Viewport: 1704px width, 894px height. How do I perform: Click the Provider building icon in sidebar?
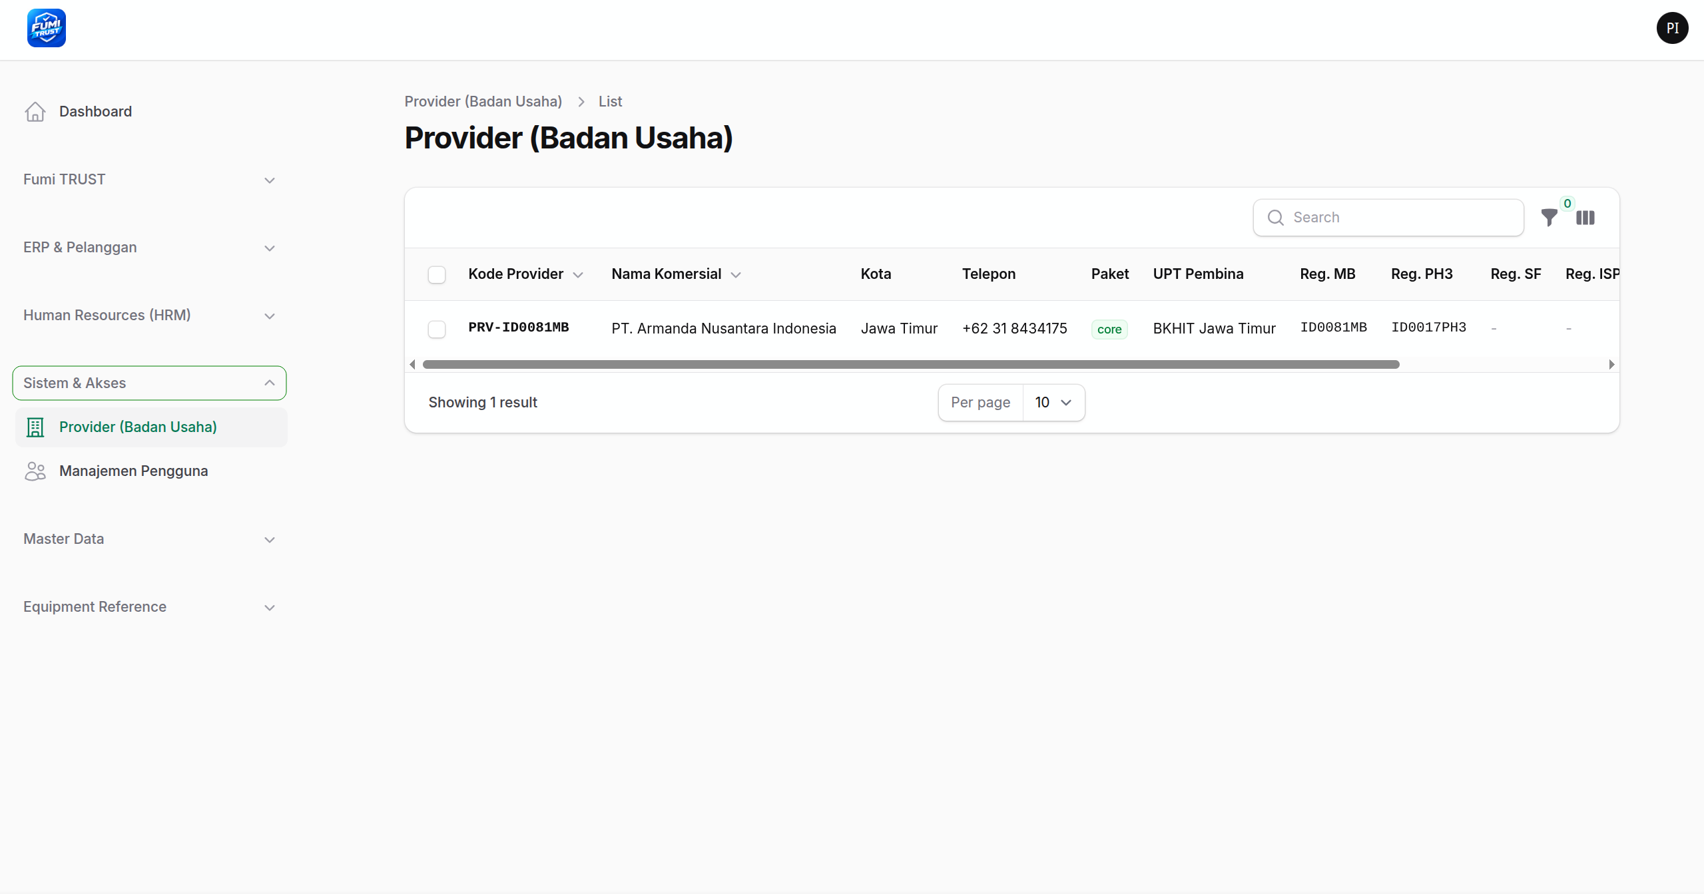tap(35, 427)
